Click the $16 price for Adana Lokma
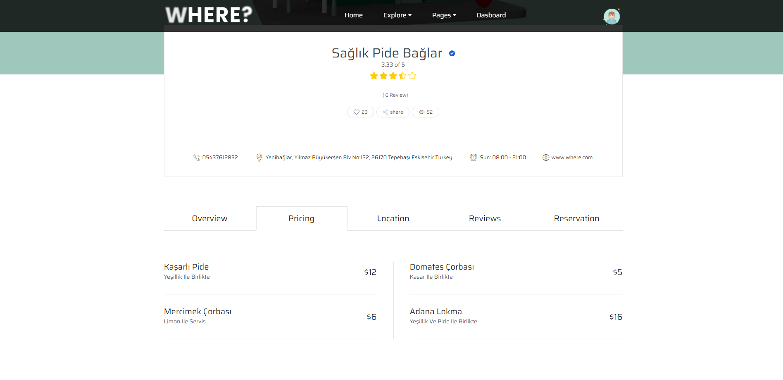783x380 pixels. point(616,317)
